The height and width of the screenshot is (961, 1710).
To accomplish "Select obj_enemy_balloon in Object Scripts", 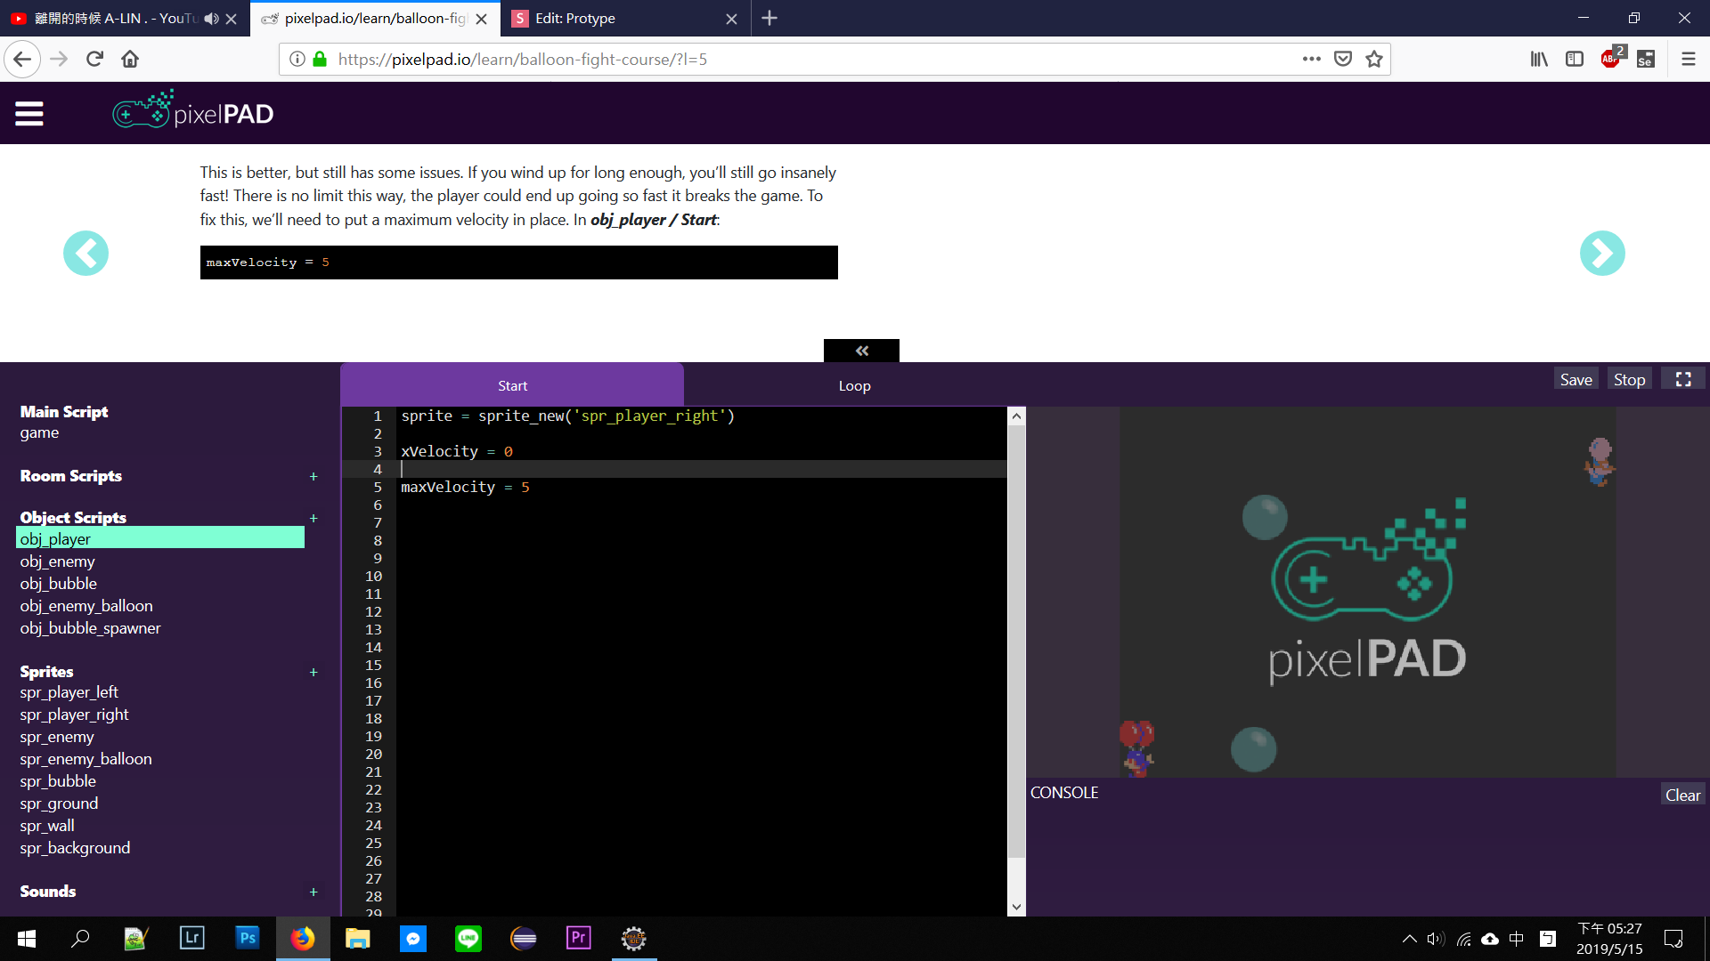I will [x=86, y=606].
